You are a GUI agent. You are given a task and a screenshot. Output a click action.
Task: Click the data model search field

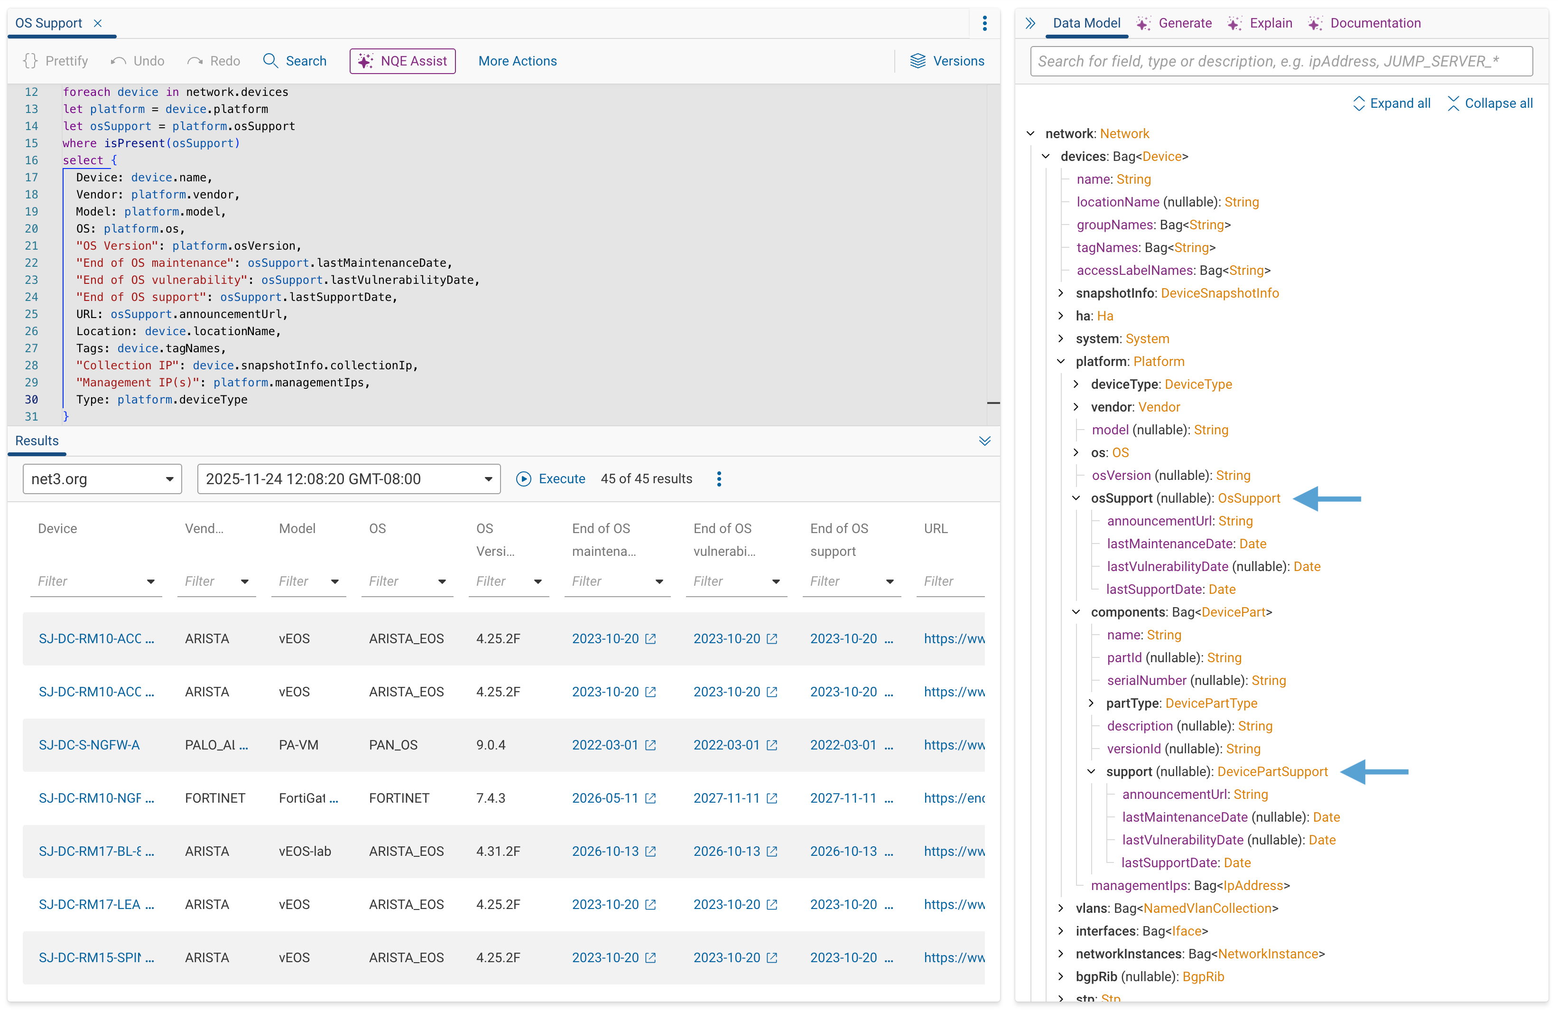pos(1281,61)
